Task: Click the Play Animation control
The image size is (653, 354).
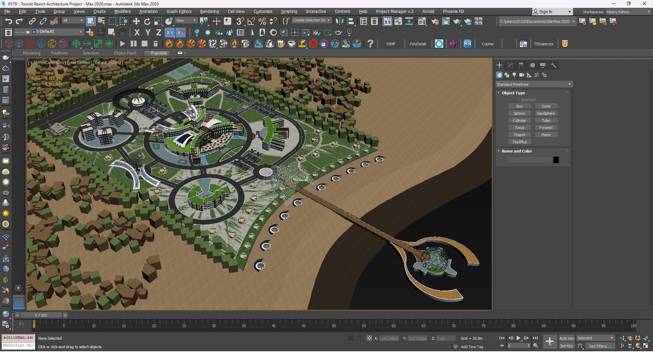Action: (519, 338)
